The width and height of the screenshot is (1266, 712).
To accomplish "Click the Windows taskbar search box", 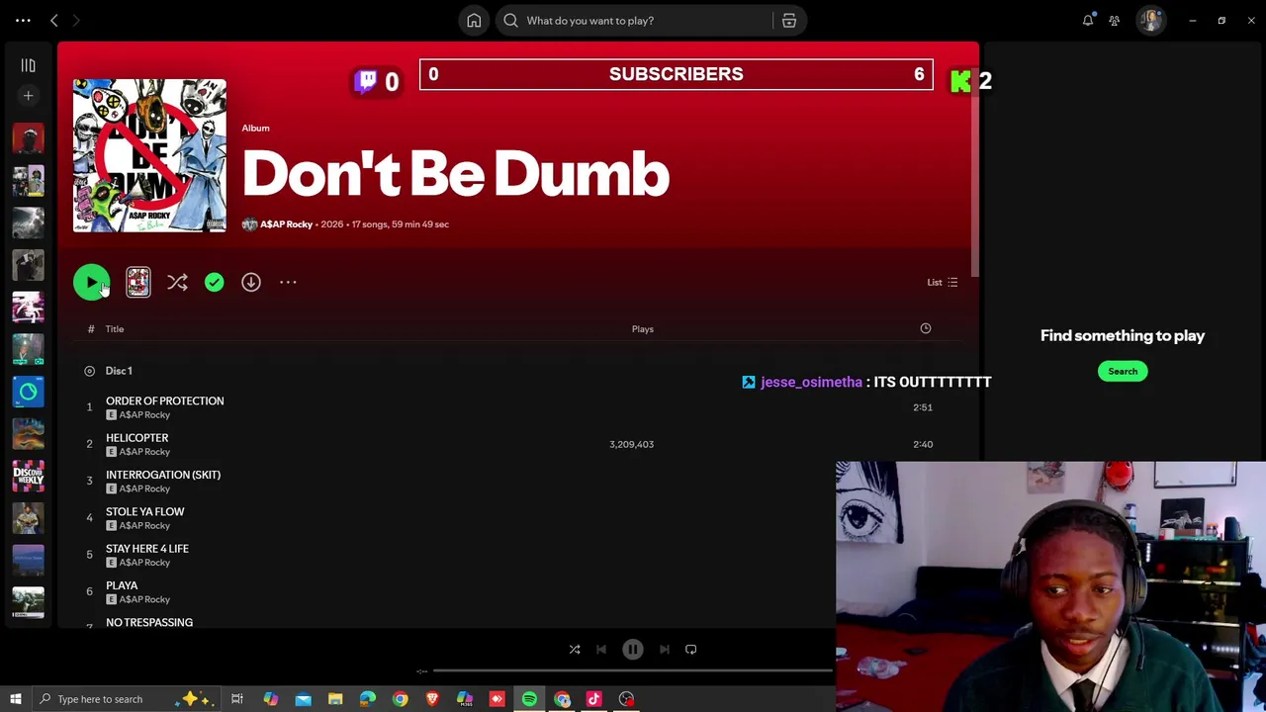I will click(x=129, y=699).
